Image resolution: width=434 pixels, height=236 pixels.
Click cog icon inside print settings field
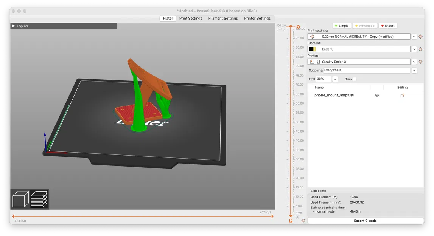coord(312,37)
